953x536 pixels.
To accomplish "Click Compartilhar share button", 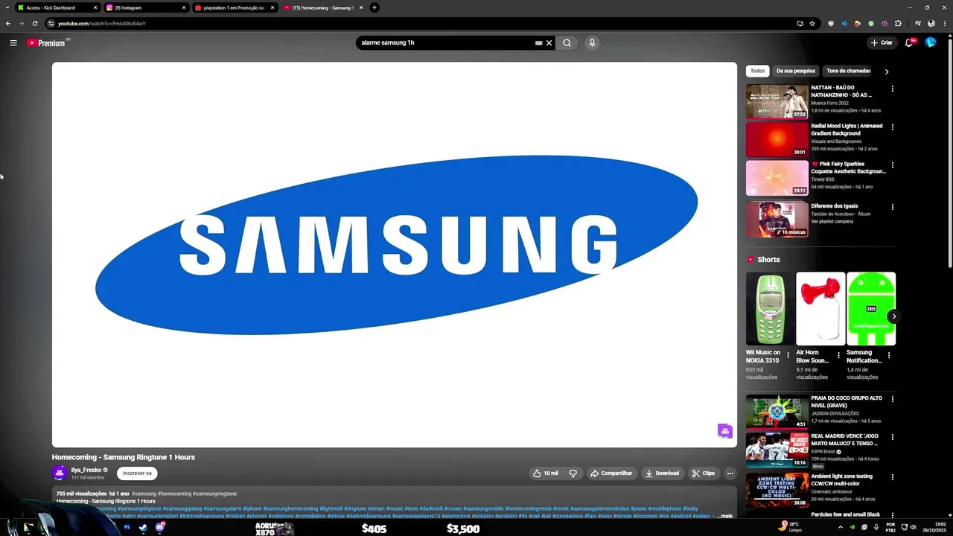I will pos(611,473).
